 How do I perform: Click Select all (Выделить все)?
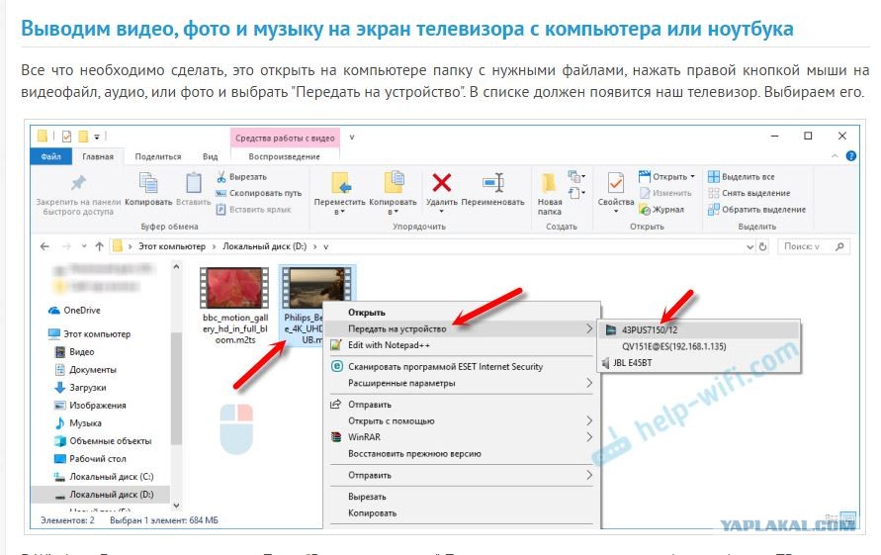coord(742,176)
